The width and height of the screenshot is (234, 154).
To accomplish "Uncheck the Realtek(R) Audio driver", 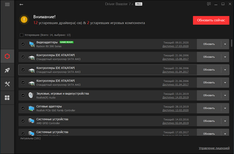I will pyautogui.click(x=23, y=95).
